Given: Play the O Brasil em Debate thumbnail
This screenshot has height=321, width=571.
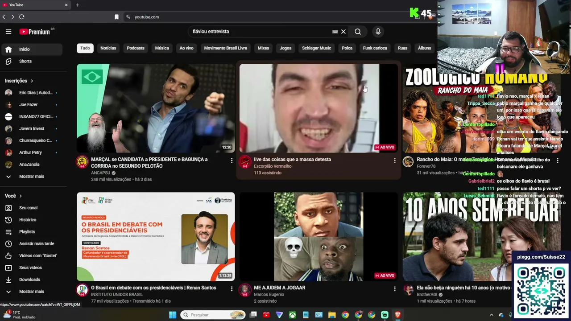Looking at the screenshot, I should coord(156,237).
